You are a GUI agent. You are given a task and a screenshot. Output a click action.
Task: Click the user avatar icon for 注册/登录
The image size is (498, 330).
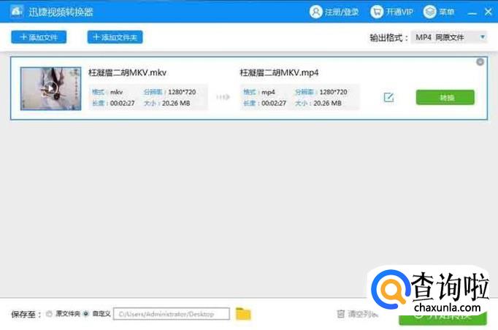click(x=315, y=12)
